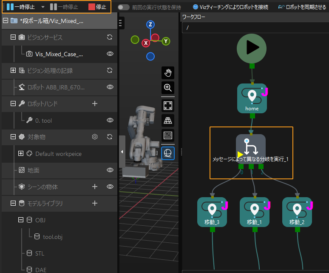The image size is (329, 273).
Task: Select the STL model library entry
Action: (x=40, y=253)
